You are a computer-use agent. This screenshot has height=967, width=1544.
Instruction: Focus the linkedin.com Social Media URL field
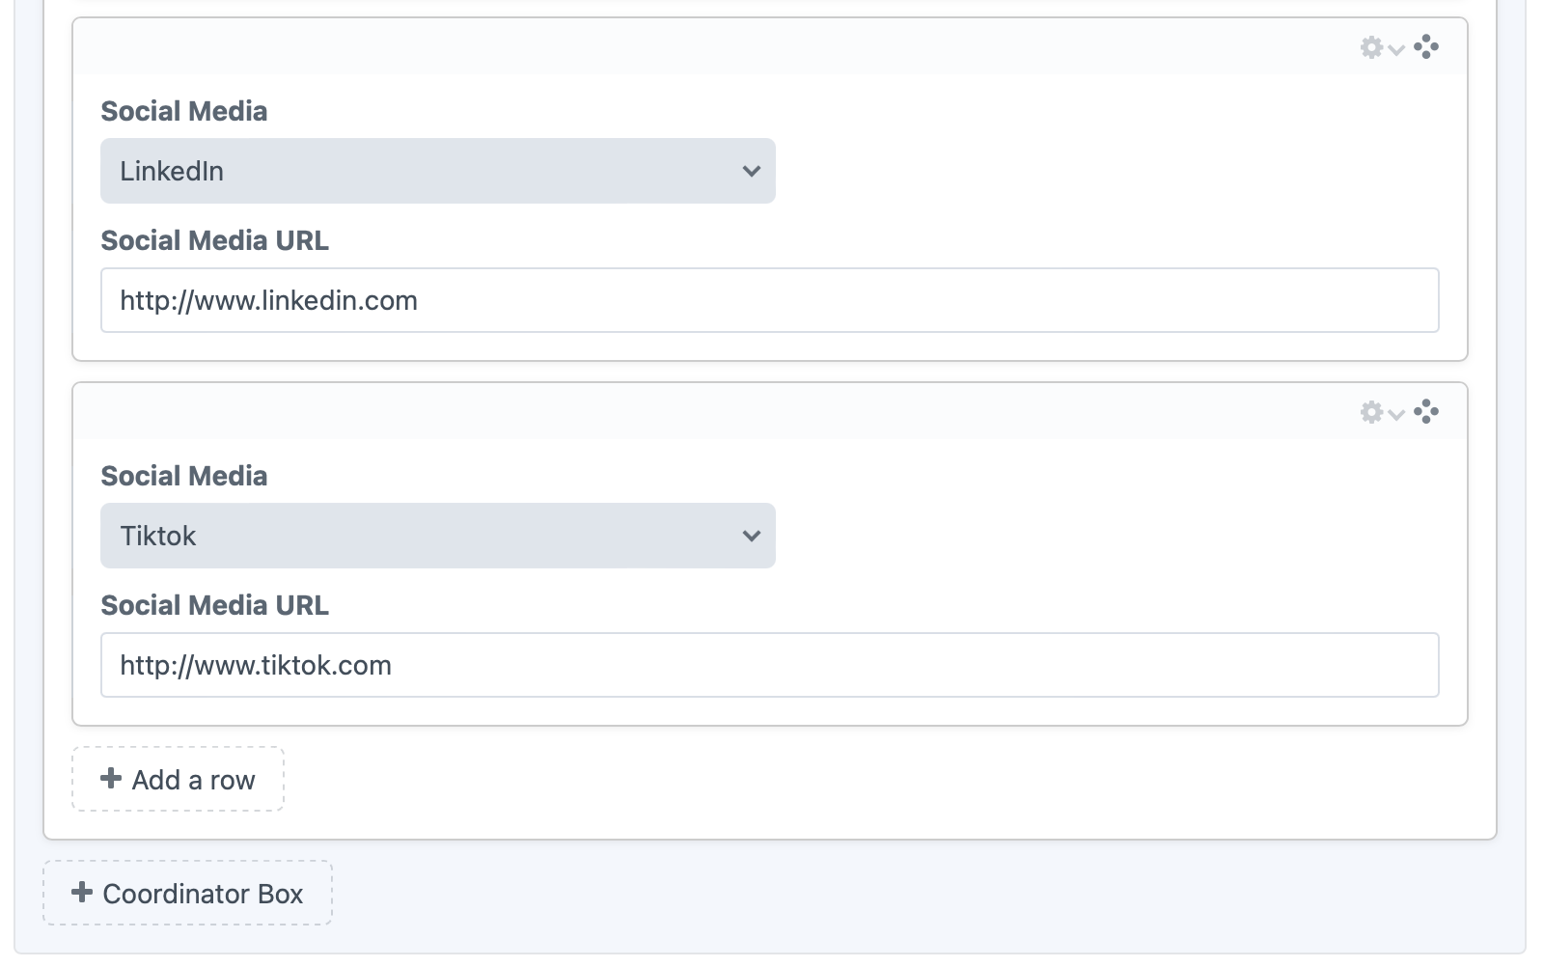(x=769, y=300)
